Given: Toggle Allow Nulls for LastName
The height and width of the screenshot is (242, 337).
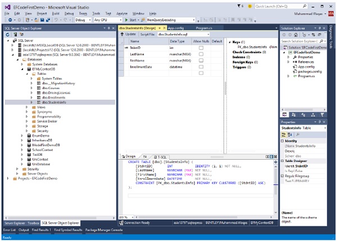Looking at the screenshot, I should click(x=201, y=54).
